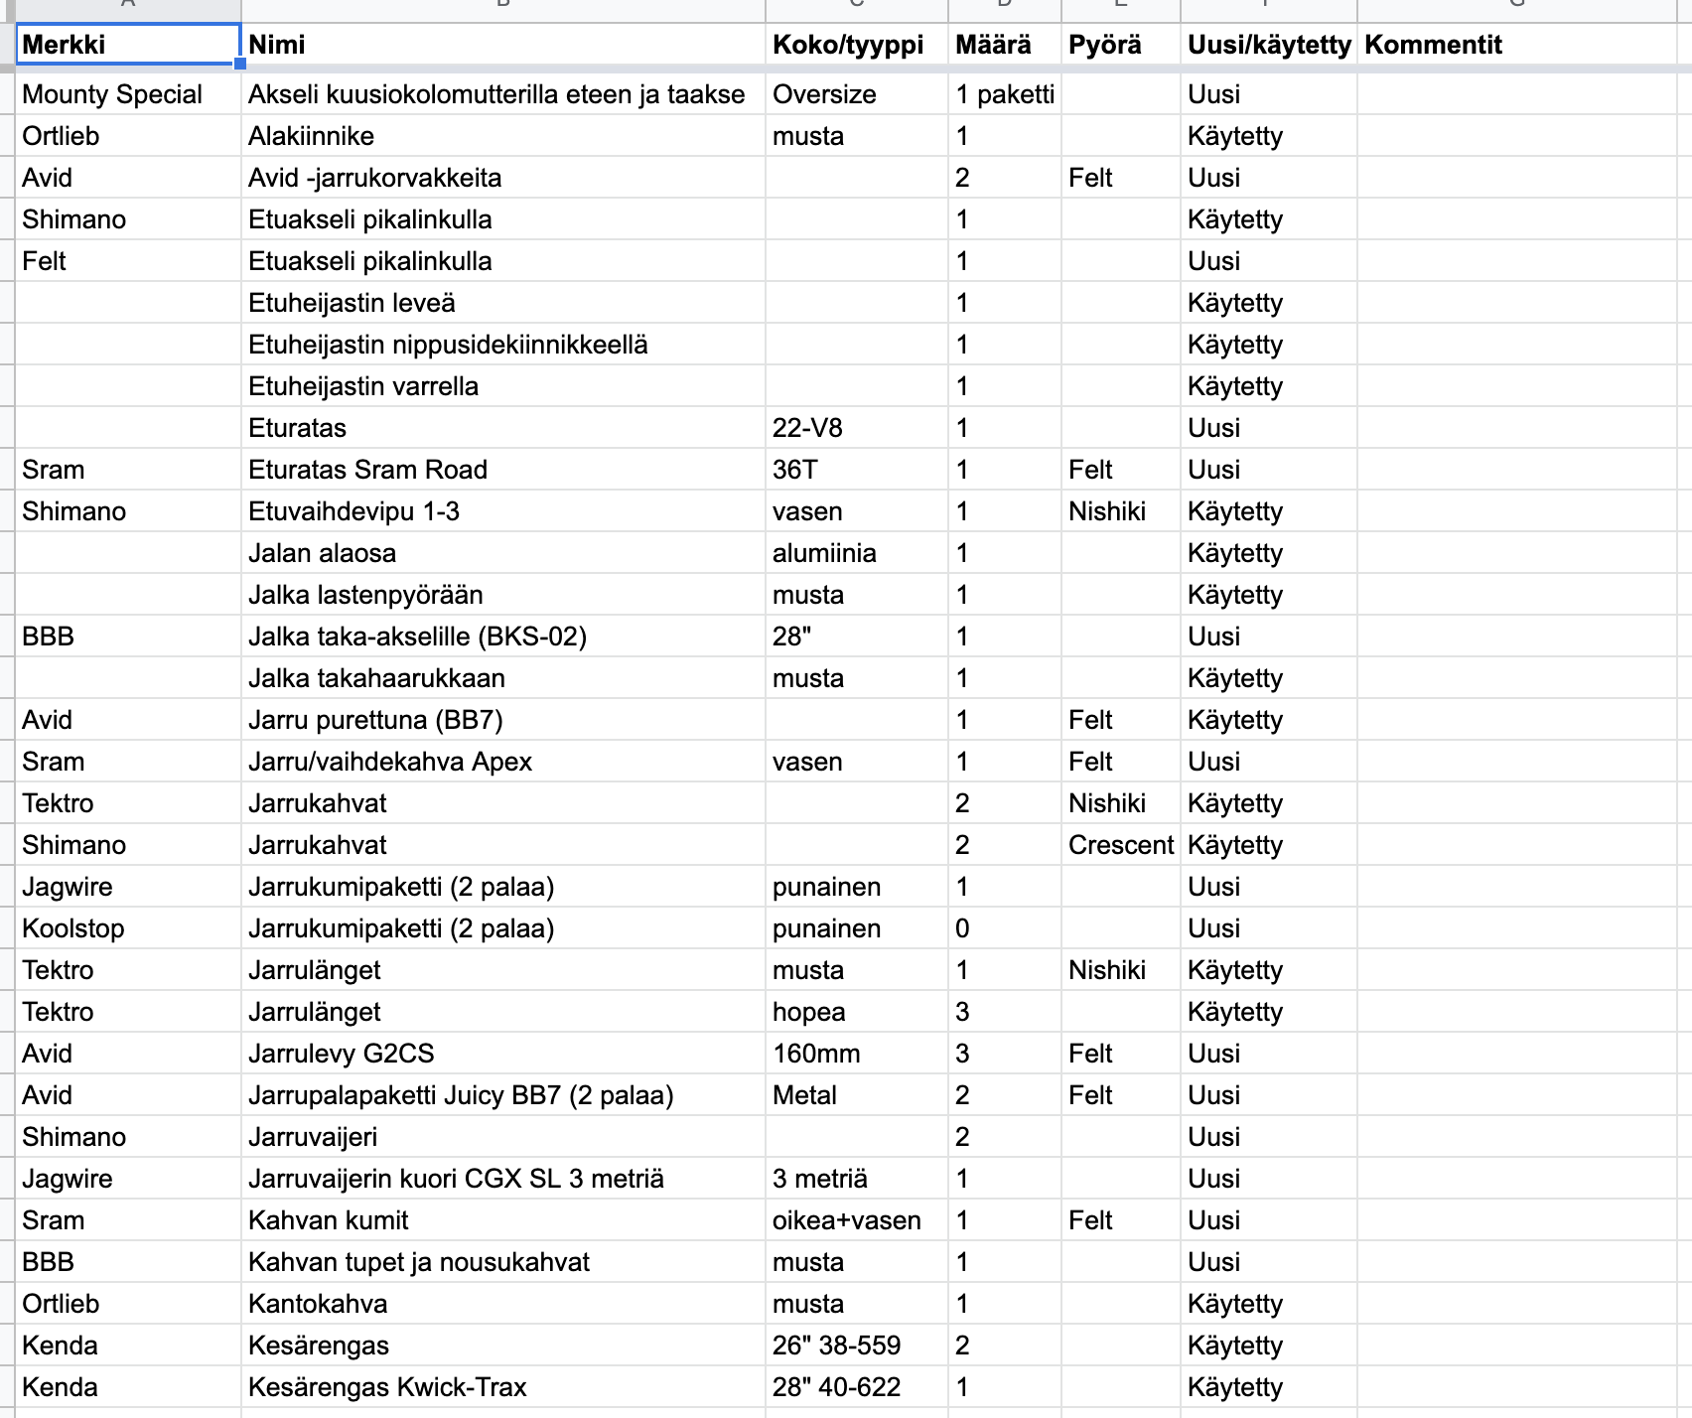The height and width of the screenshot is (1418, 1692).
Task: Select the Nimi header cell
Action: (x=503, y=45)
